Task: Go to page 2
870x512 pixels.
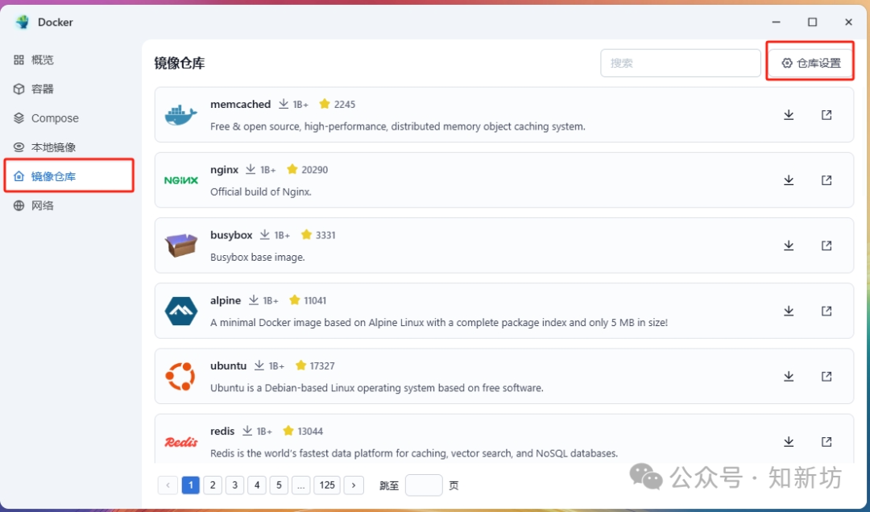Action: [x=213, y=485]
